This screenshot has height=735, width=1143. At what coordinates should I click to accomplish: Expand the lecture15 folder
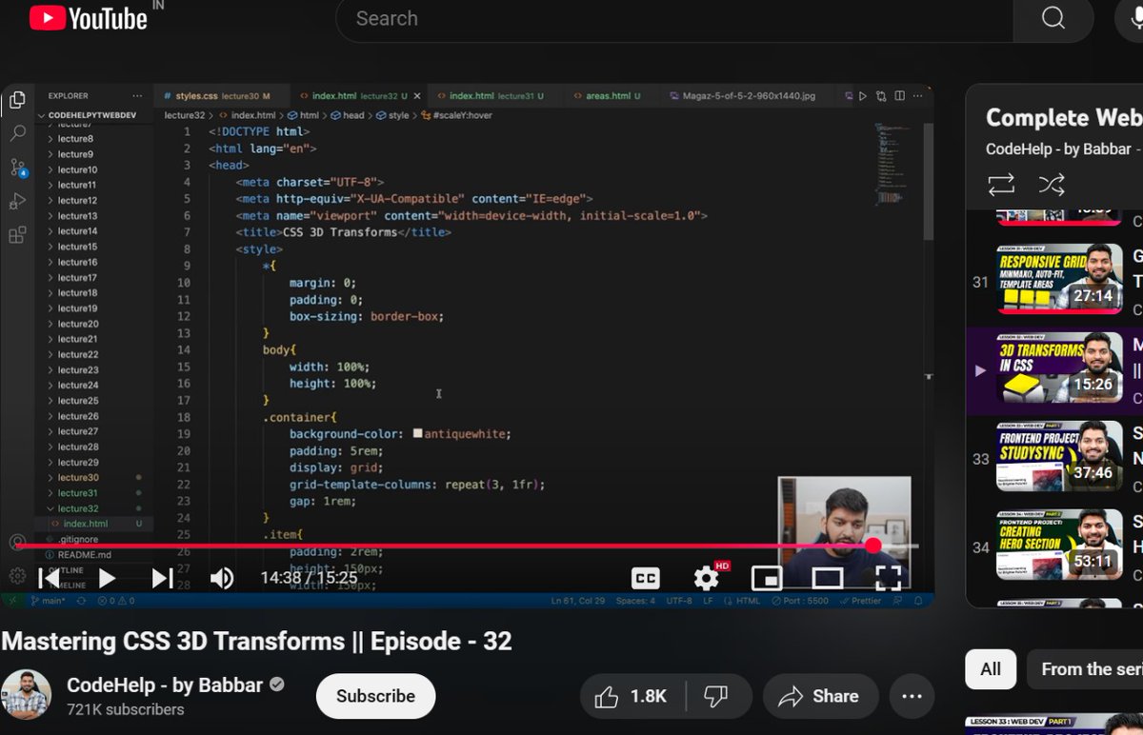point(77,247)
